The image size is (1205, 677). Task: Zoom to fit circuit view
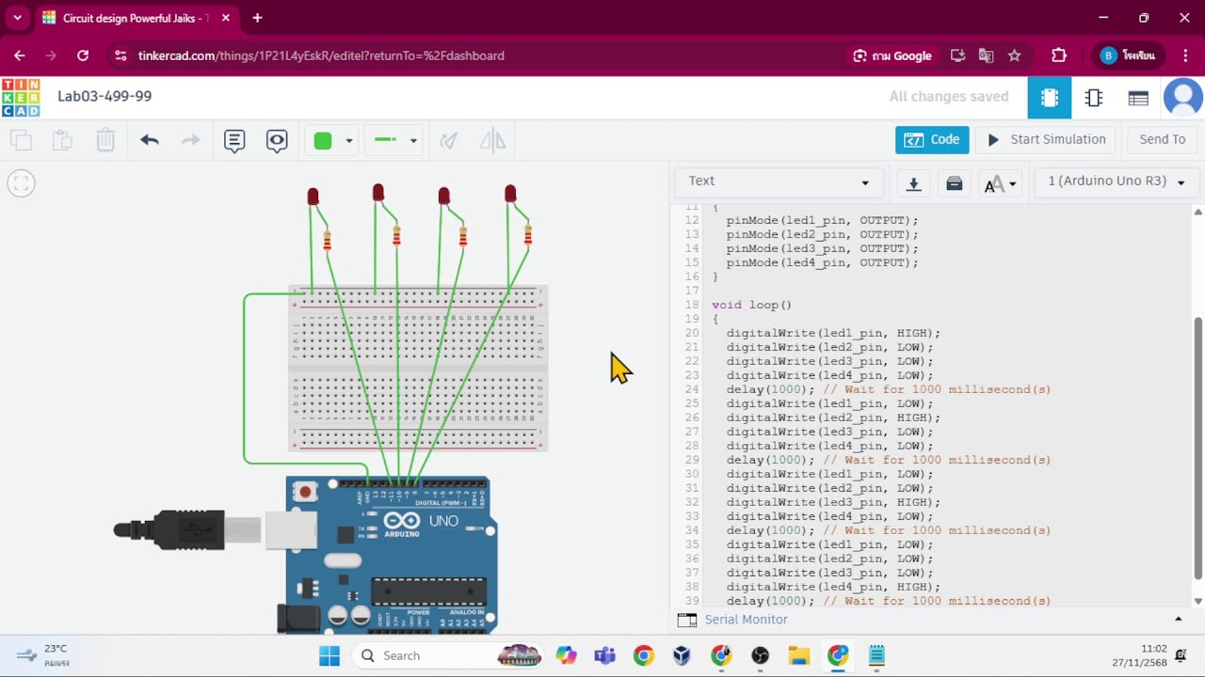coord(21,183)
